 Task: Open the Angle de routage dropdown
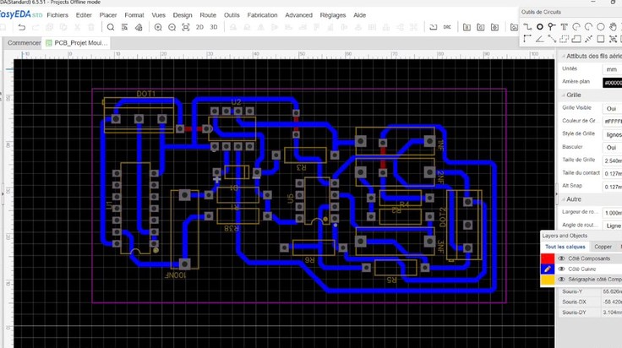pos(612,226)
